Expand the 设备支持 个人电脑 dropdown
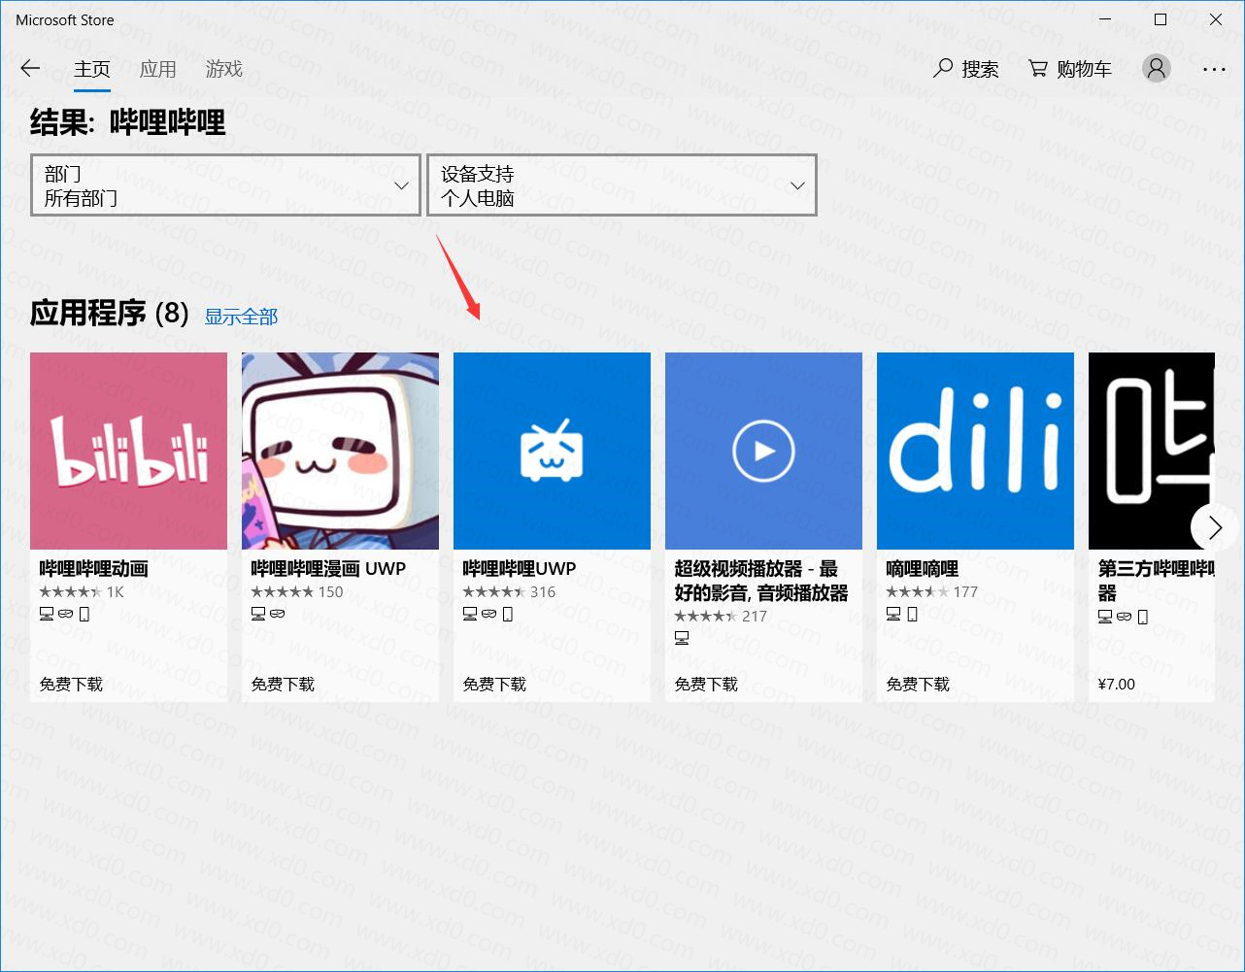The width and height of the screenshot is (1245, 972). pyautogui.click(x=622, y=185)
